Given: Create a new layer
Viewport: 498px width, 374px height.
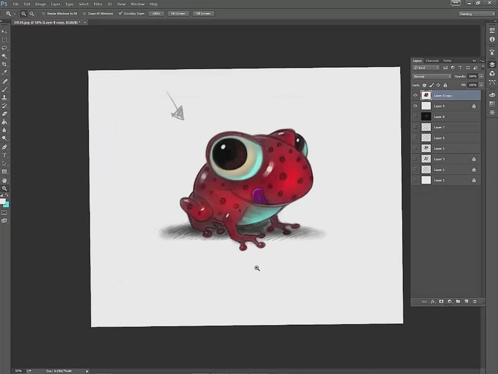Looking at the screenshot, I should point(466,302).
